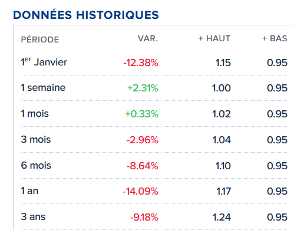
Task: Click the -12.38% variation value
Action: [141, 63]
